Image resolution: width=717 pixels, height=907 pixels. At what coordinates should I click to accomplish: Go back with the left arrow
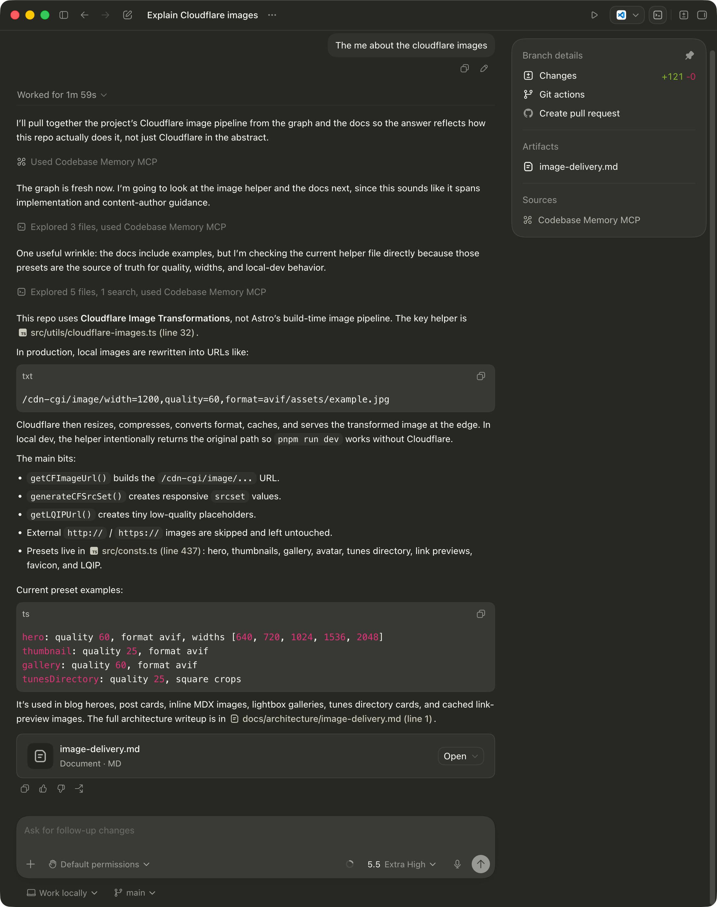[x=85, y=15]
